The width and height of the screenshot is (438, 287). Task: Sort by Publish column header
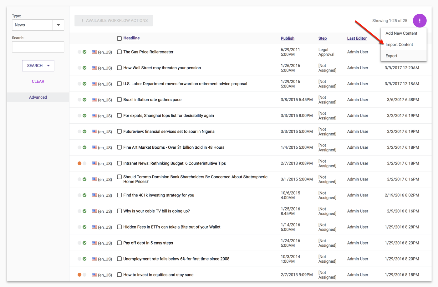click(287, 38)
